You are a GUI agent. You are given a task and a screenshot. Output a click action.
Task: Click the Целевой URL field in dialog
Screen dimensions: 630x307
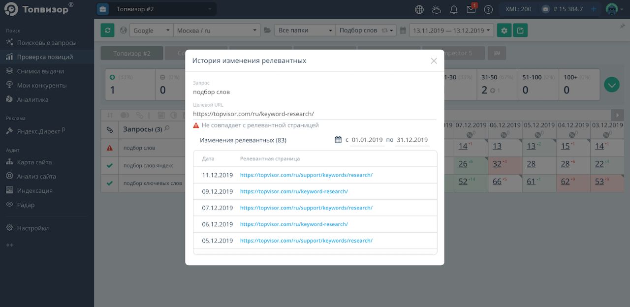[315, 114]
